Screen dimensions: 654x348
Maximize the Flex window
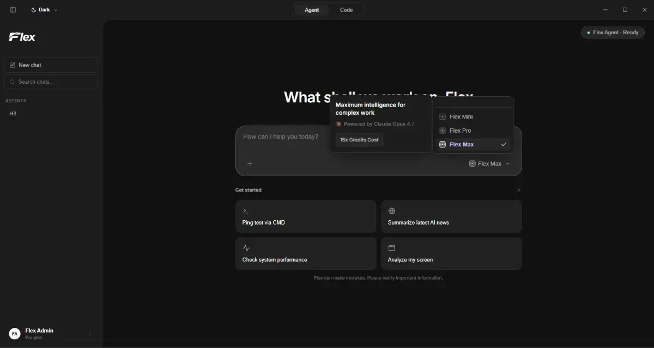point(625,10)
